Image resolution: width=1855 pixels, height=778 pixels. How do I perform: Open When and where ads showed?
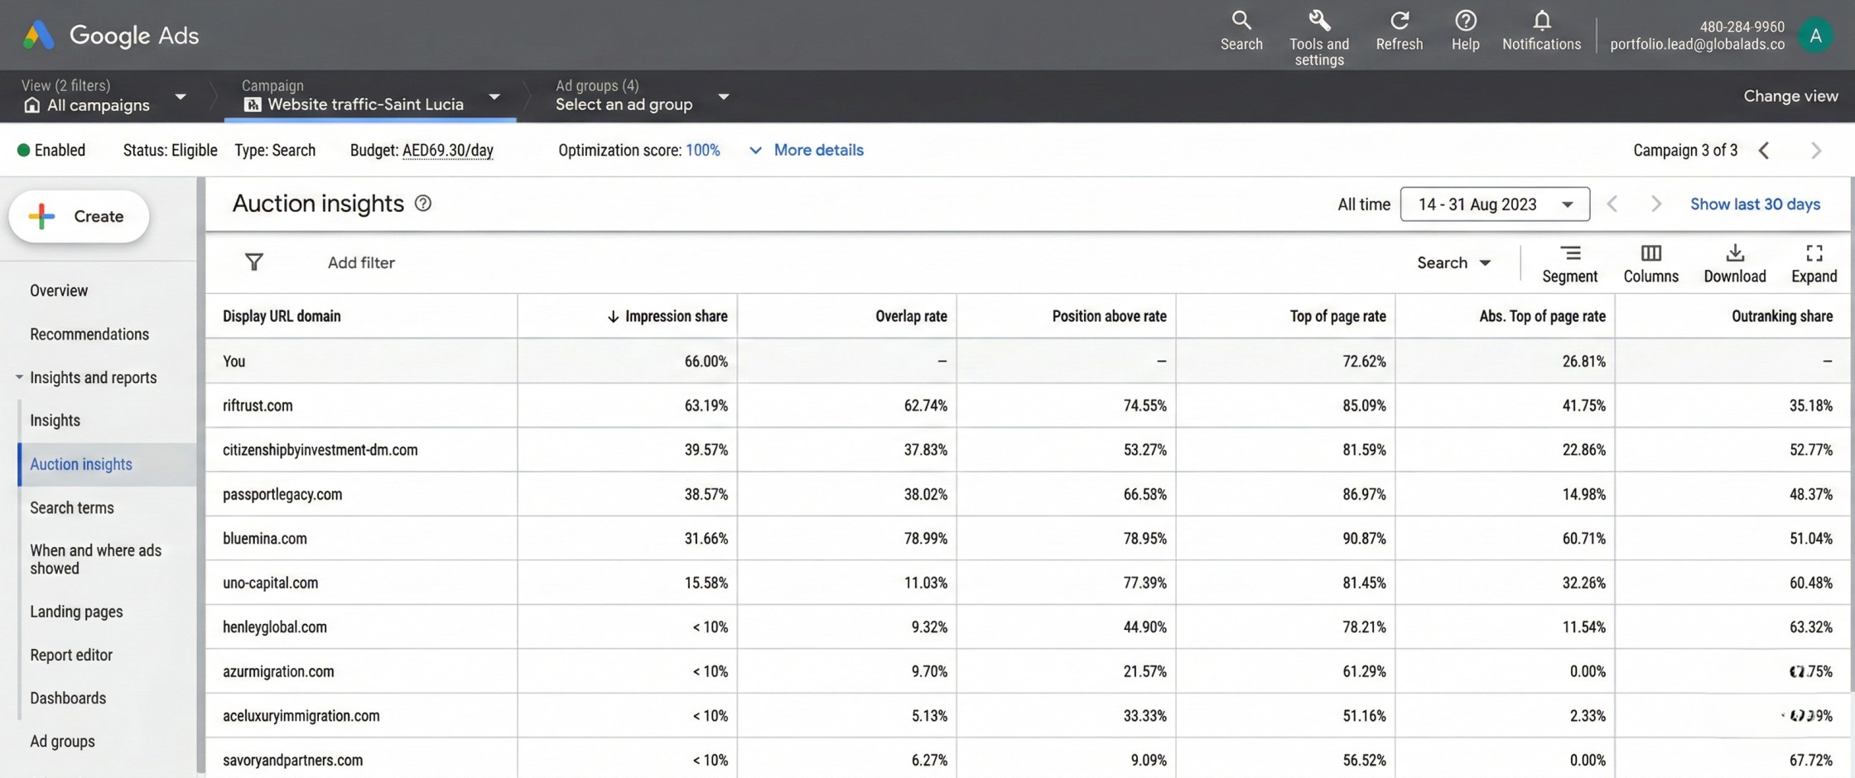click(96, 559)
